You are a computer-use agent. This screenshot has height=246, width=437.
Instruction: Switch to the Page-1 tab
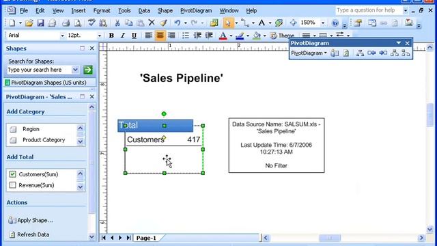point(146,238)
